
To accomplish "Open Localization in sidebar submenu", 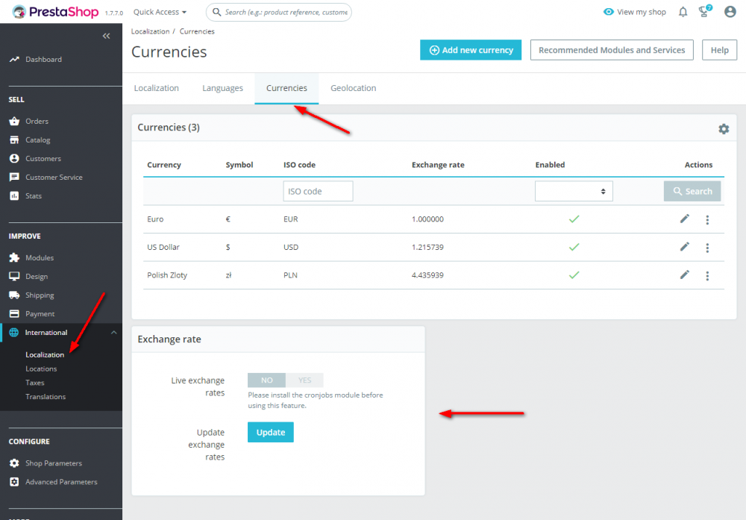I will 45,354.
